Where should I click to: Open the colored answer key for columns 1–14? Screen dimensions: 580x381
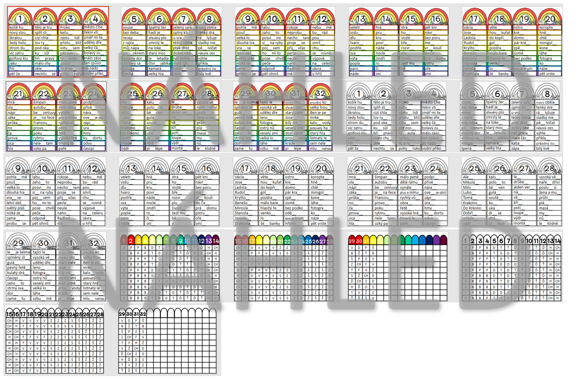pyautogui.click(x=170, y=267)
